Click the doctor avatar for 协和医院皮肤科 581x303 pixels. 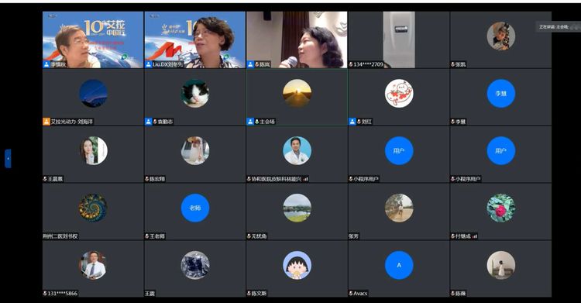point(297,150)
